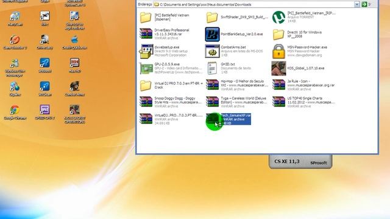Viewport: 390px width, 219px height.
Task: Open Combat Arms desktop shortcut
Action: [74, 89]
